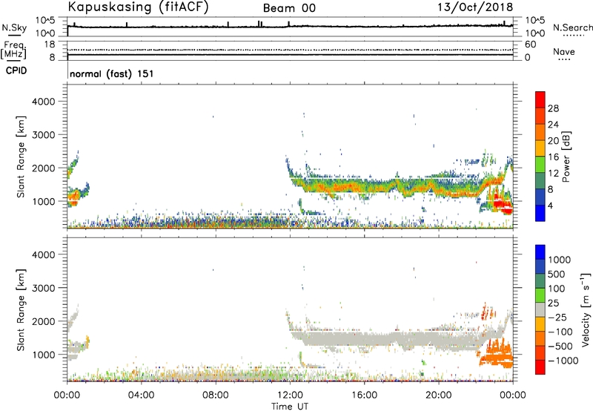Click the 16 tick on power colorbar
The width and height of the screenshot is (593, 411).
(553, 157)
